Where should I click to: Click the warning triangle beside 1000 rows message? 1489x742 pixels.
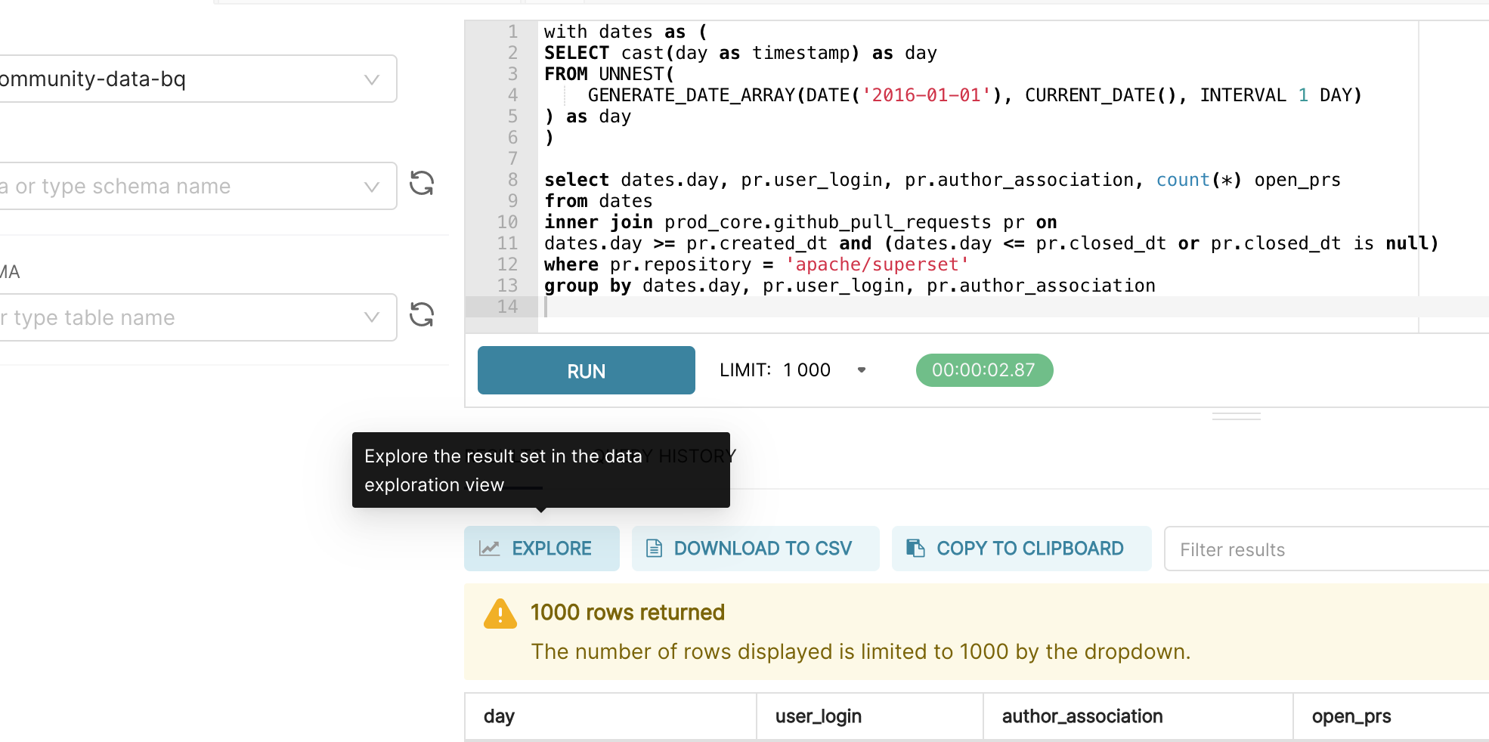501,614
